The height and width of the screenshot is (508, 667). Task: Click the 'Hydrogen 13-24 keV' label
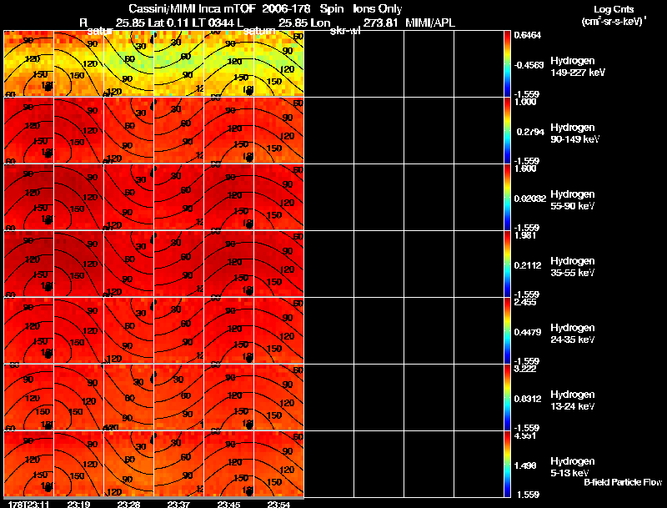(x=573, y=400)
